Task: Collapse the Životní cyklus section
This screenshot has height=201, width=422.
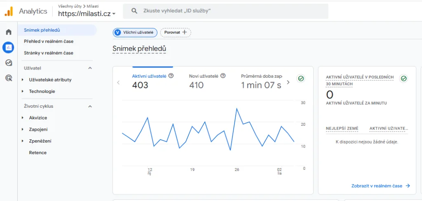Action: 90,106
